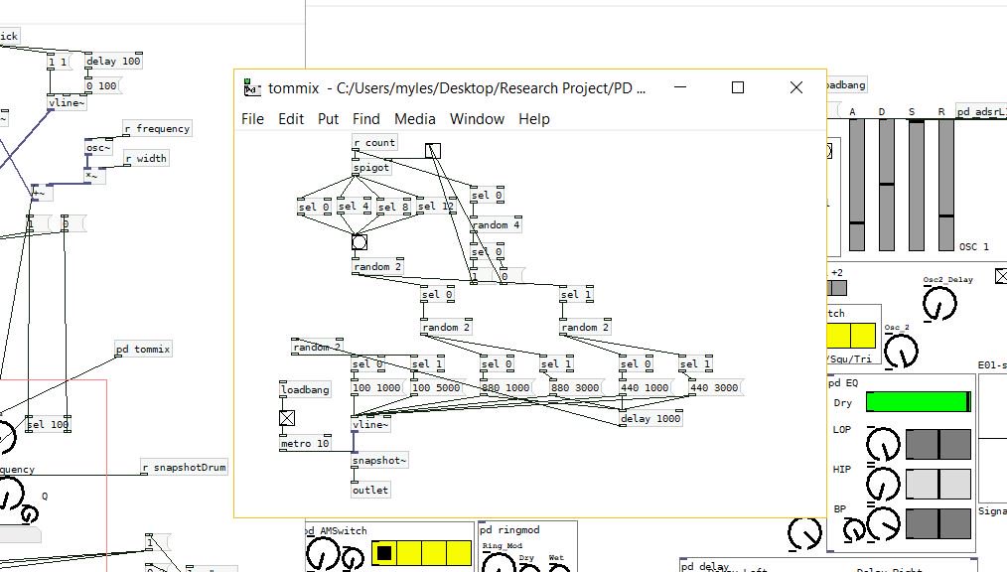Click the Pd icon in tommix title bar
This screenshot has width=1007, height=572.
[252, 88]
